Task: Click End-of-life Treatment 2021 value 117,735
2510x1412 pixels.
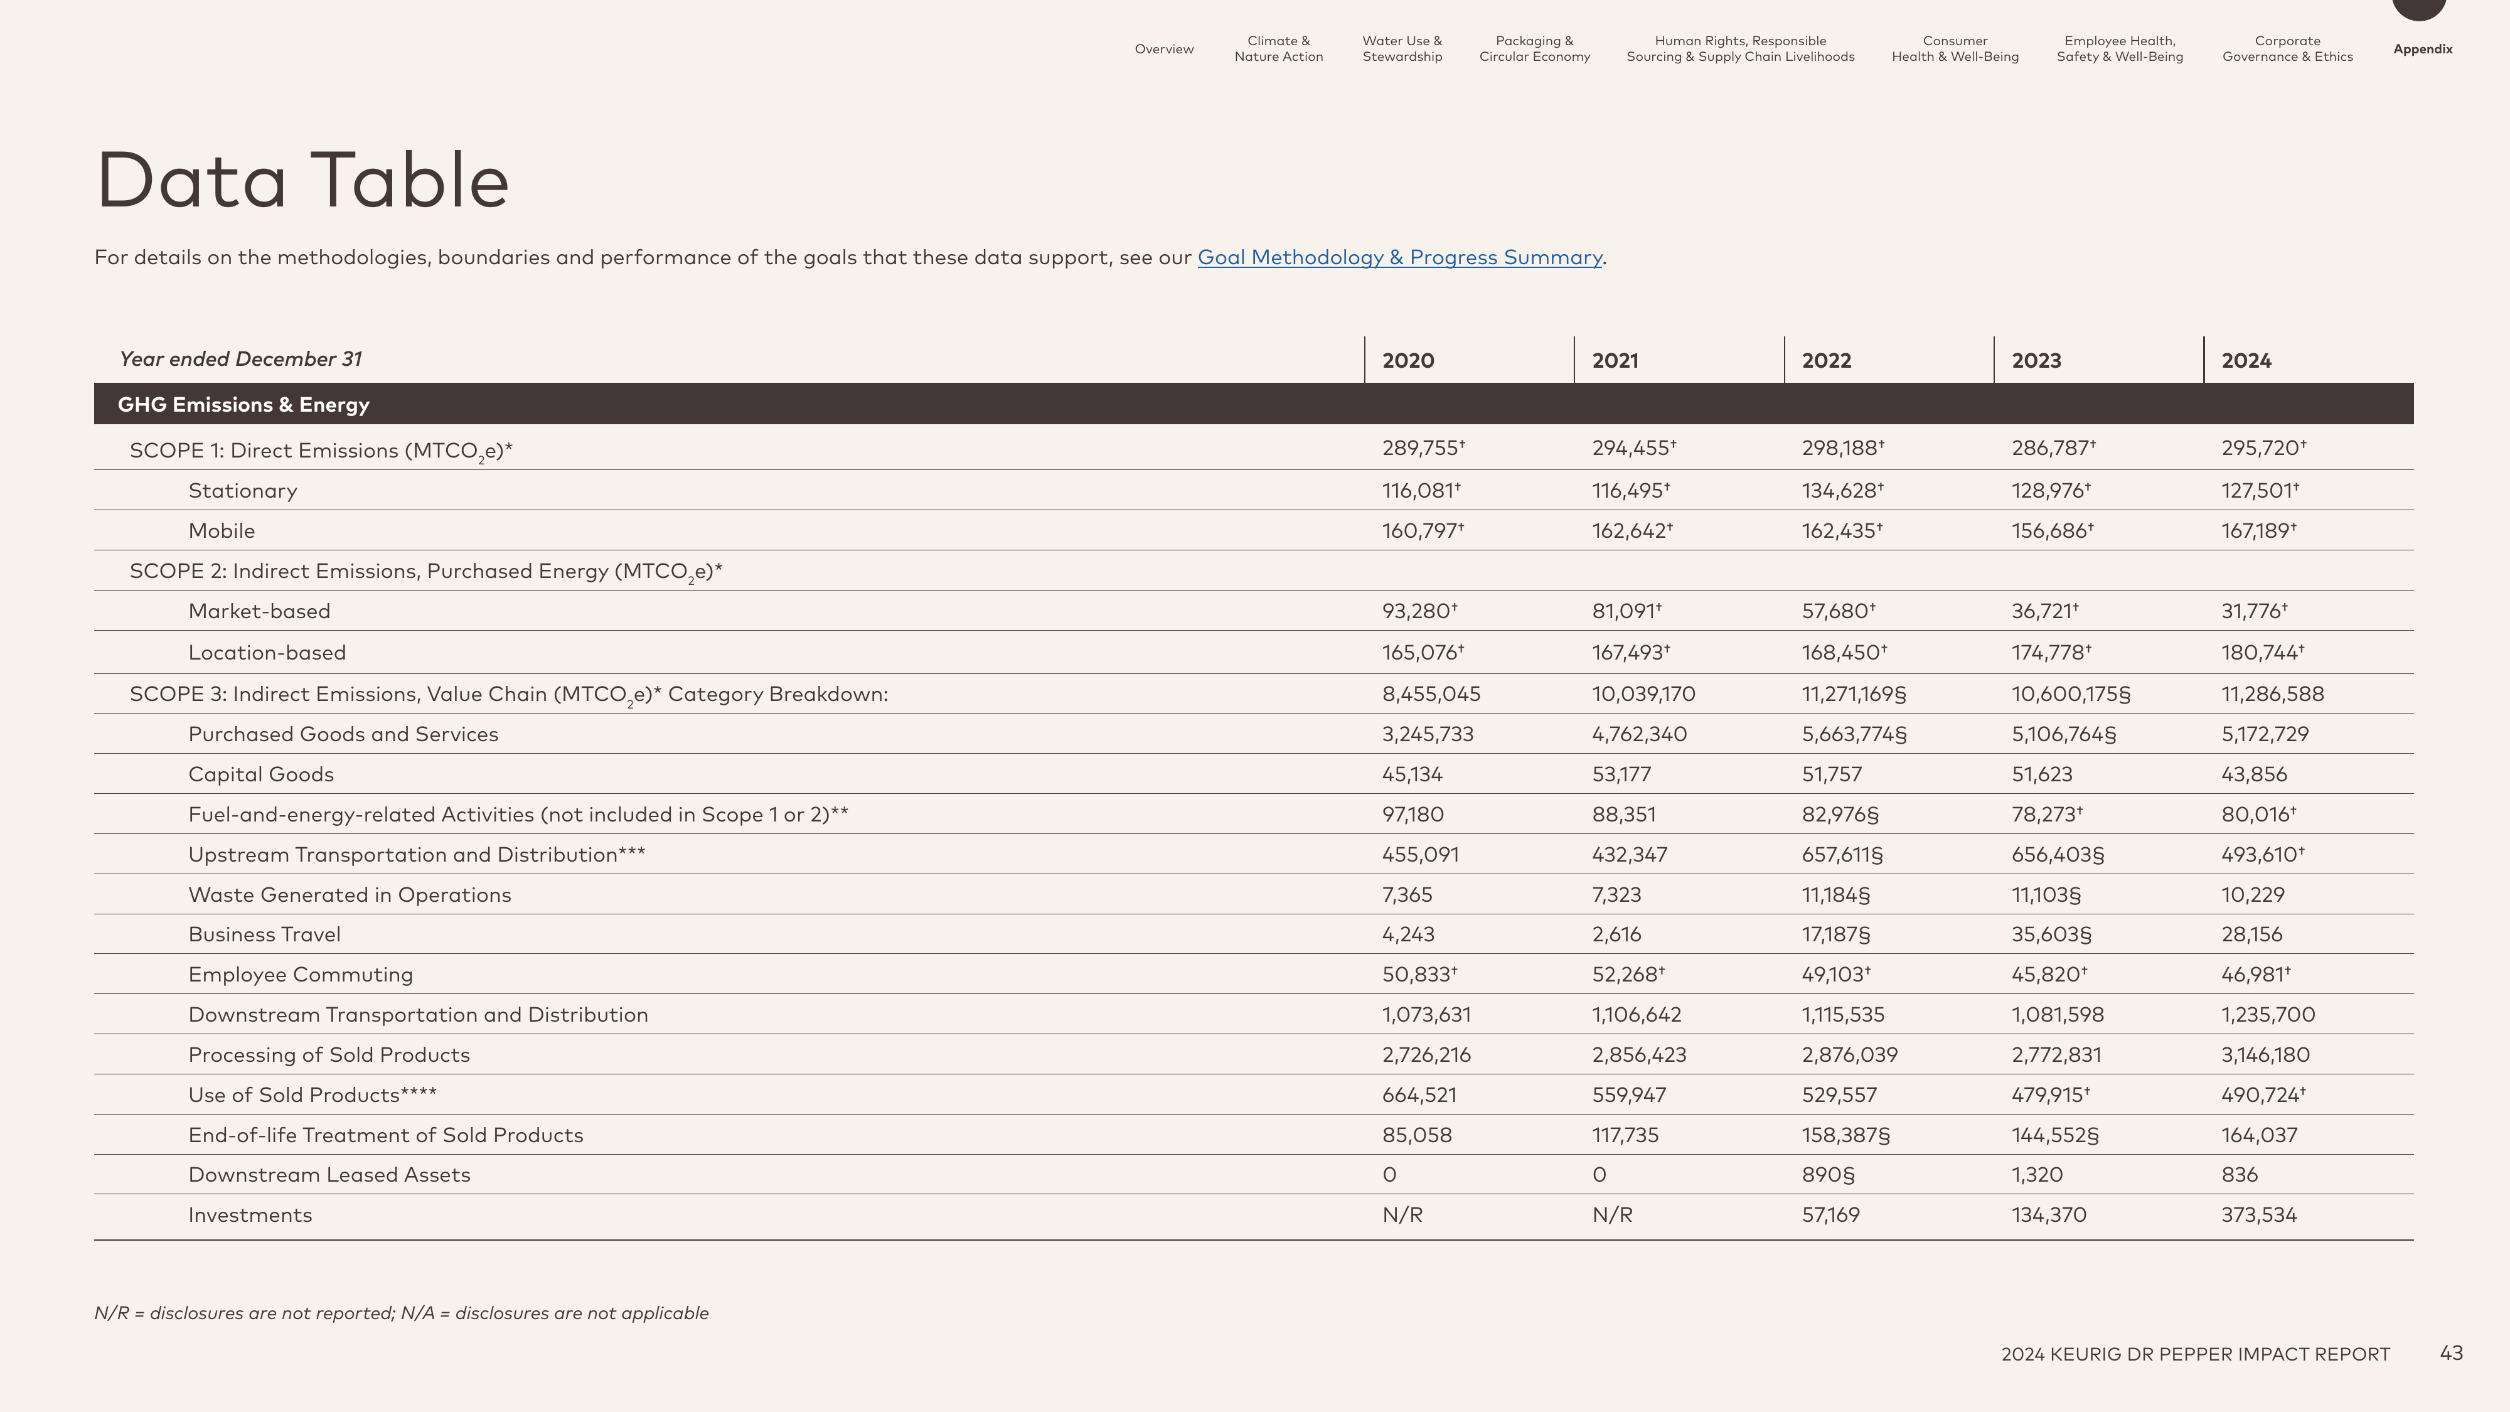Action: point(1625,1135)
